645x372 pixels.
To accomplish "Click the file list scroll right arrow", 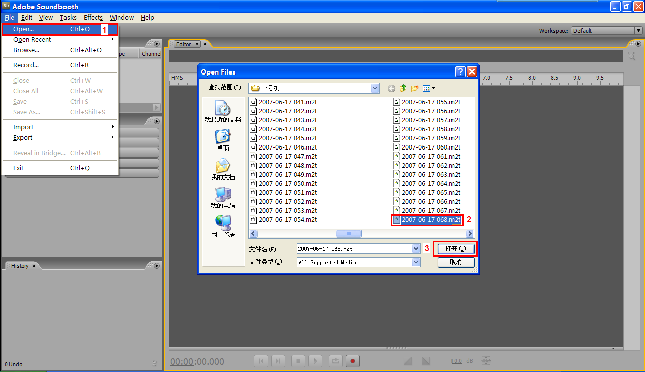I will click(x=470, y=234).
